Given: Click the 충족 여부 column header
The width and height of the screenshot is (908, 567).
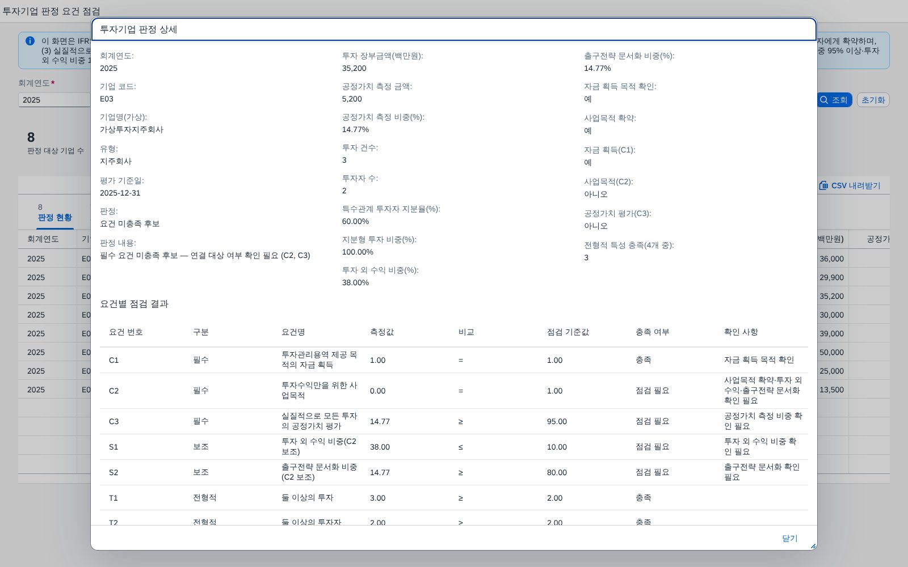Looking at the screenshot, I should (x=653, y=332).
